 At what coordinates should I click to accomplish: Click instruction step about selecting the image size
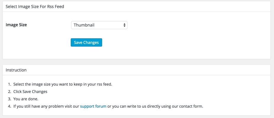(62, 84)
